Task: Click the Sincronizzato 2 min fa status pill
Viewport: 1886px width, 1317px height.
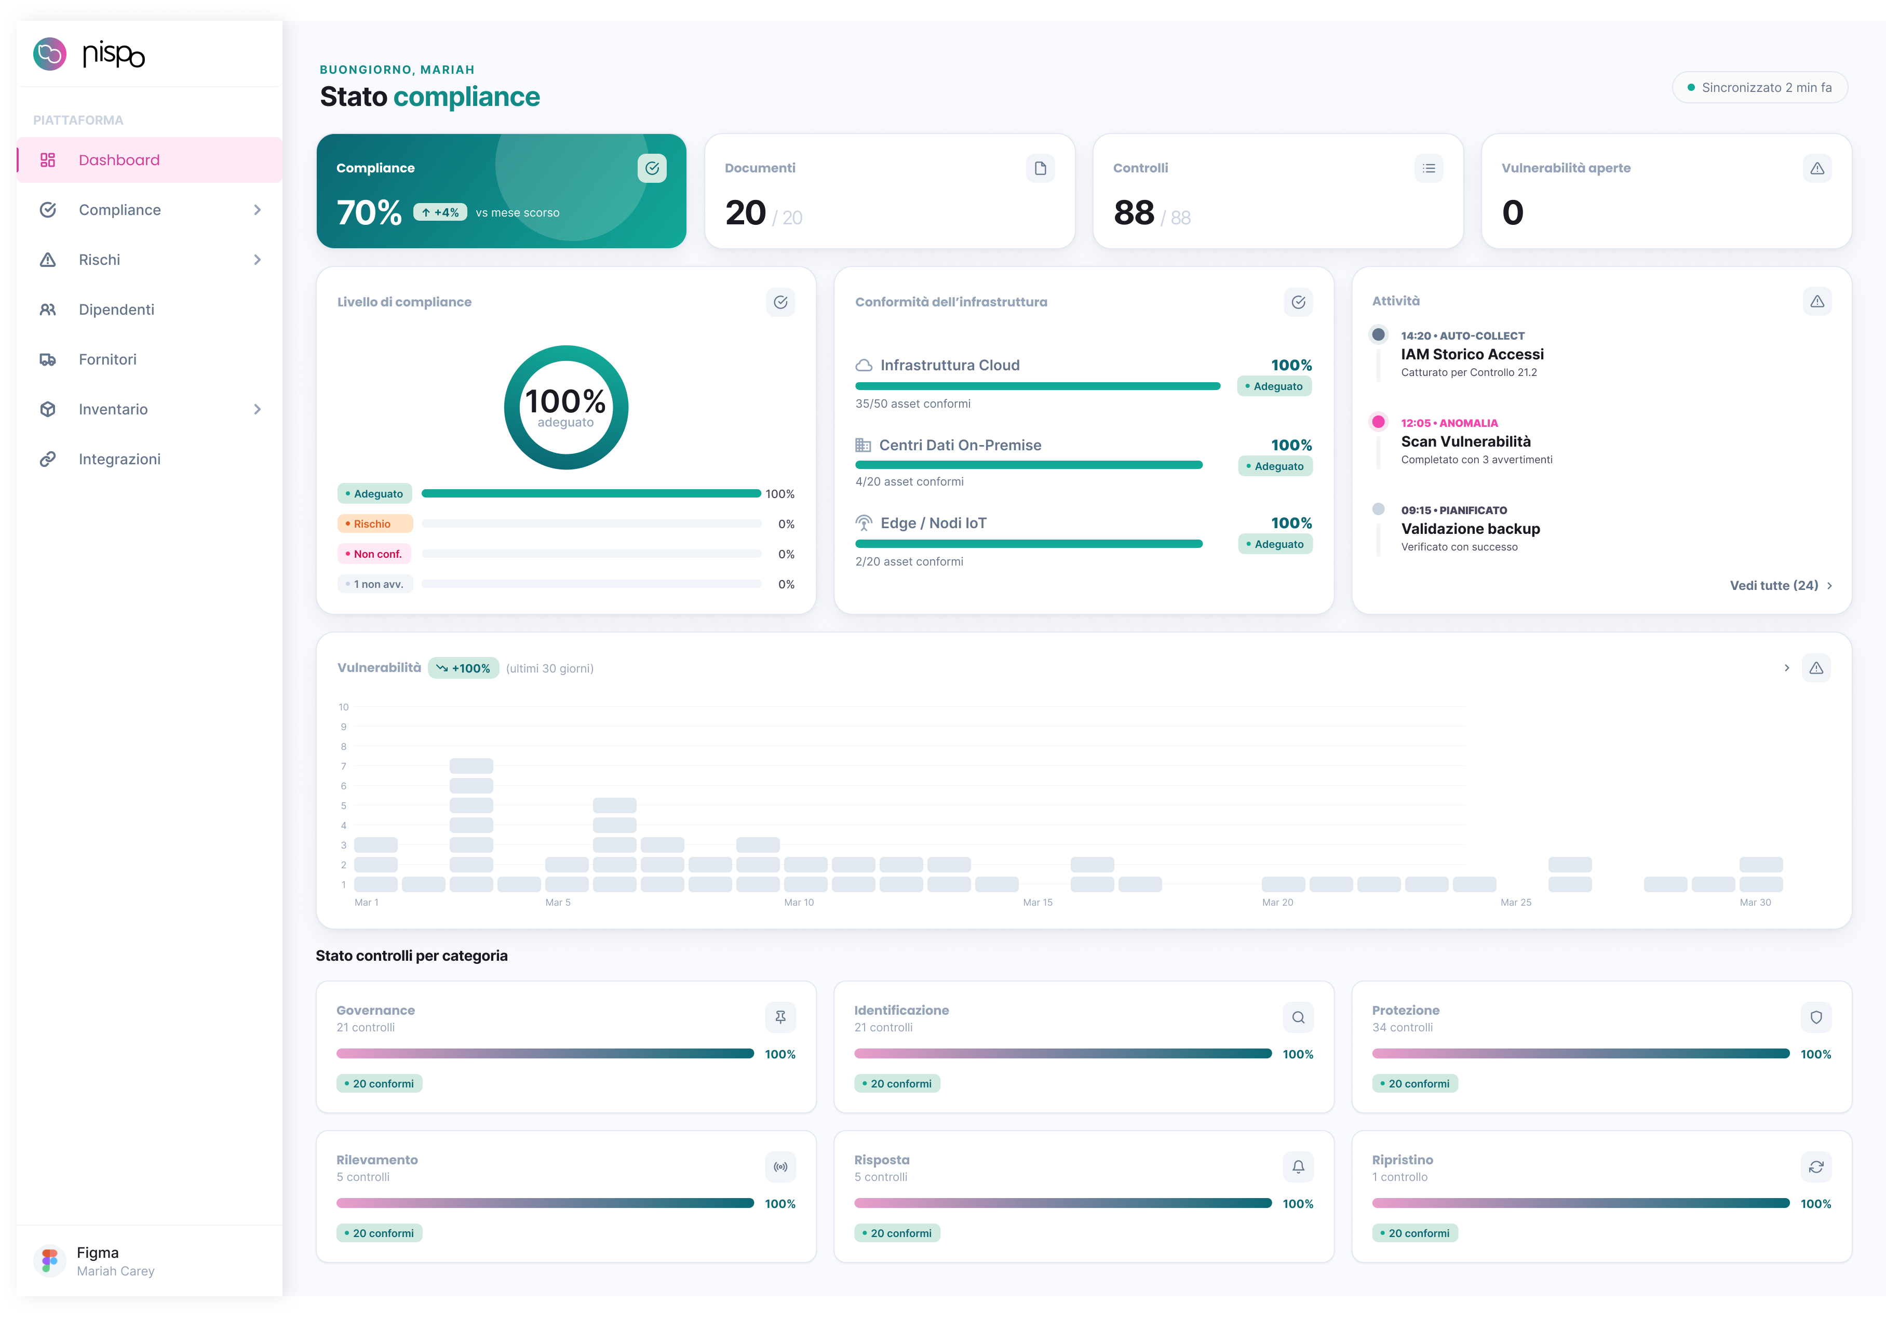Action: coord(1759,88)
